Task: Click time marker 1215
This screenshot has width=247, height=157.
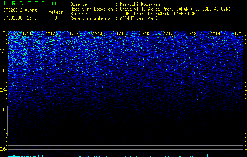Action: 121,34
